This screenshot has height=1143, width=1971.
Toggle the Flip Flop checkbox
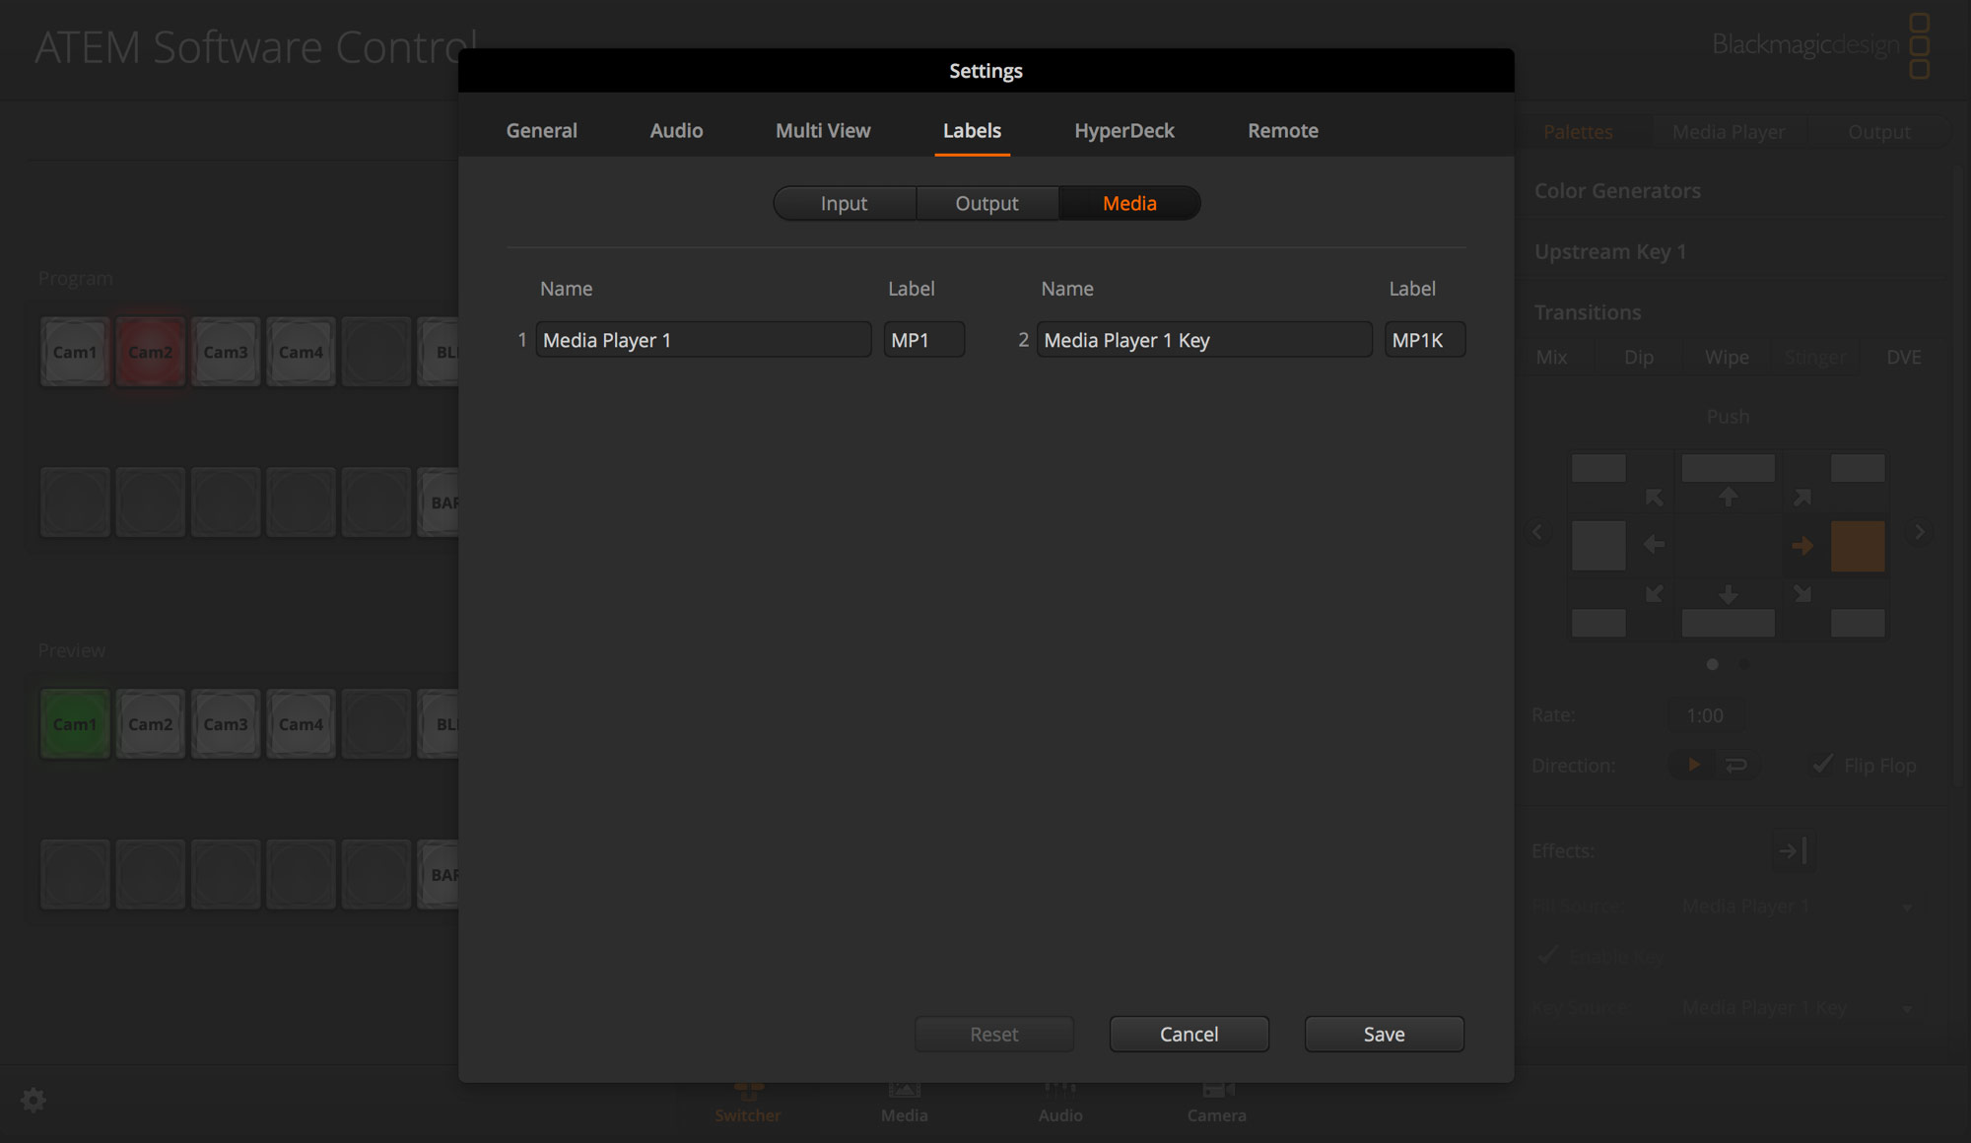[1822, 765]
